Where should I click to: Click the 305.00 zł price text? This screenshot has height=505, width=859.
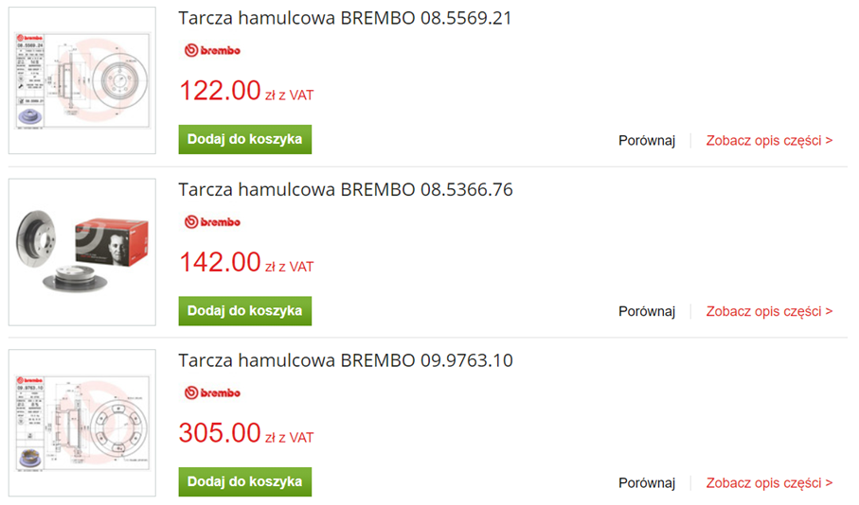(x=220, y=433)
